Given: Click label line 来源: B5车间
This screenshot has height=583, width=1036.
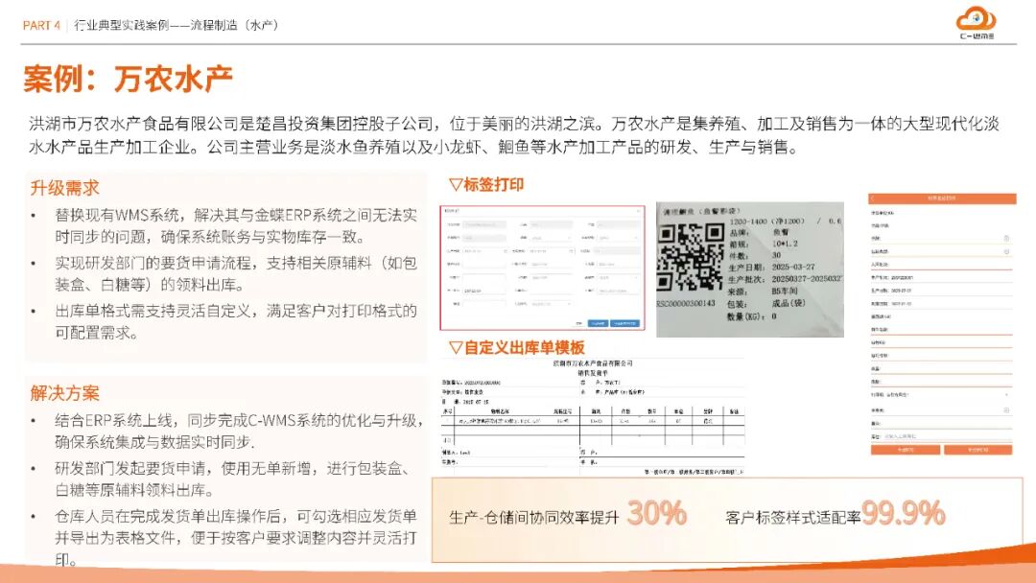Looking at the screenshot, I should [762, 291].
